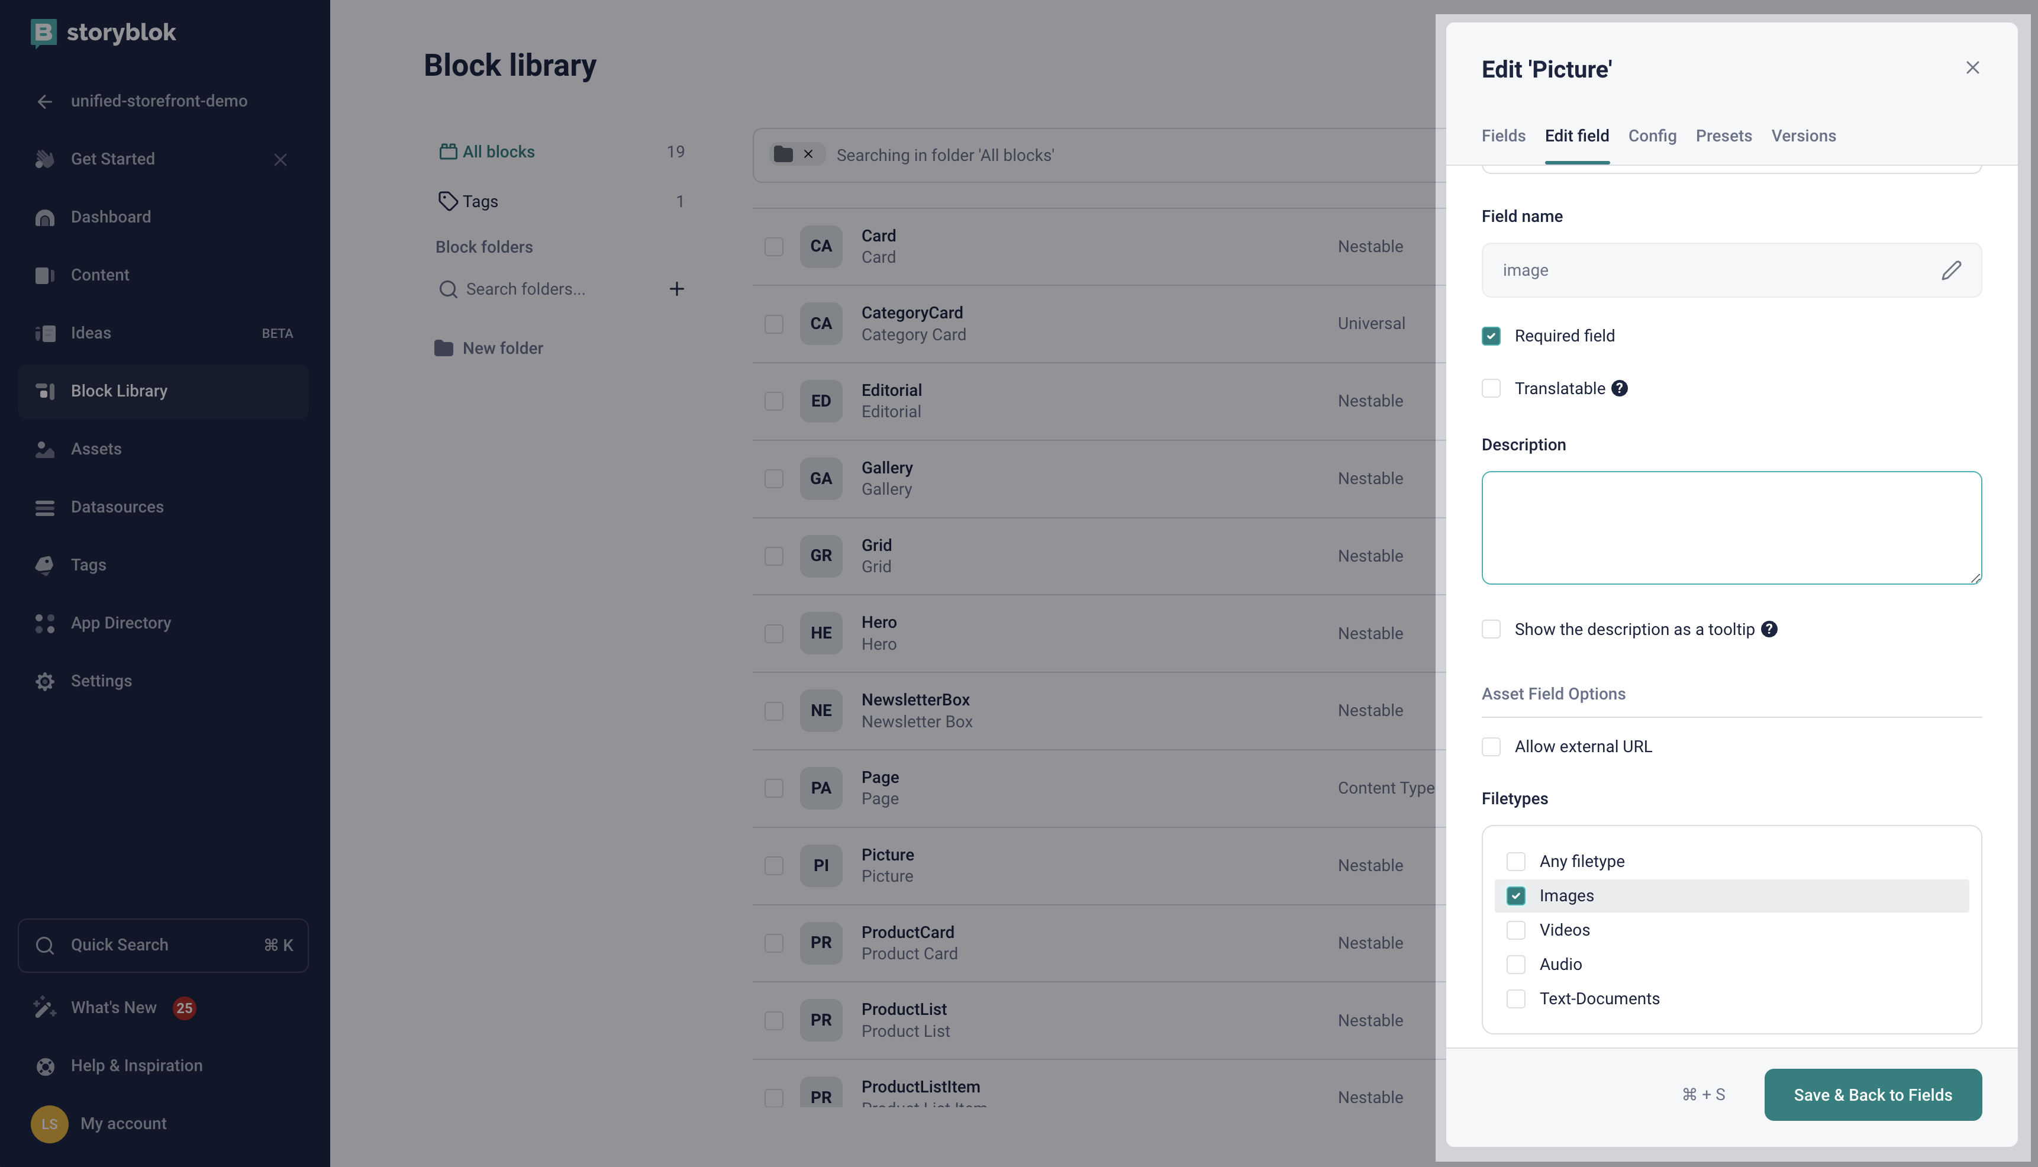Click the CA icon of Card block
2038x1167 pixels.
point(821,246)
